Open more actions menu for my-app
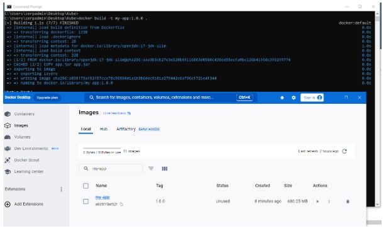The image size is (386, 231). [329, 201]
